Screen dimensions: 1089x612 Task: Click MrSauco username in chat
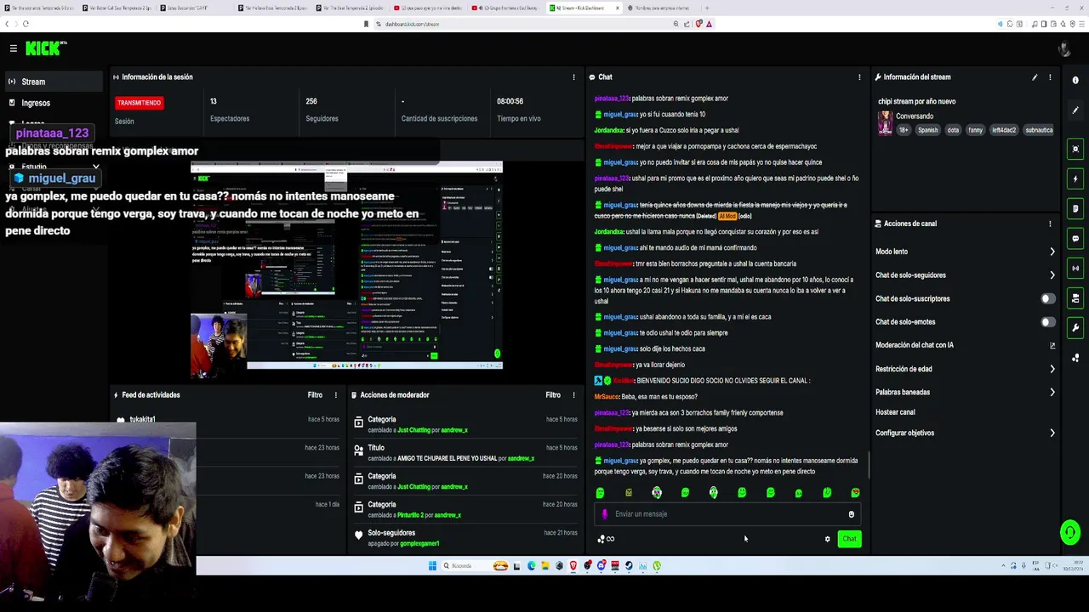coord(607,397)
